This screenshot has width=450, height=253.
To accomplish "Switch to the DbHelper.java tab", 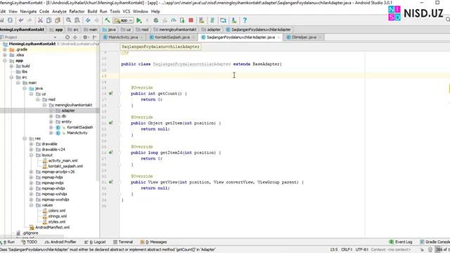I will tap(304, 37).
